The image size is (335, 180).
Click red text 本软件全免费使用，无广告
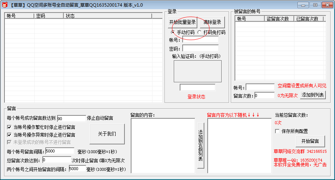tap(300, 165)
